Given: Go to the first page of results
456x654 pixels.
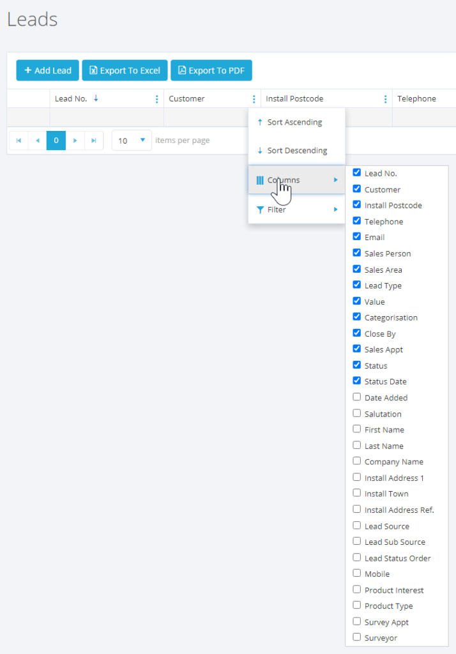Looking at the screenshot, I should 19,141.
